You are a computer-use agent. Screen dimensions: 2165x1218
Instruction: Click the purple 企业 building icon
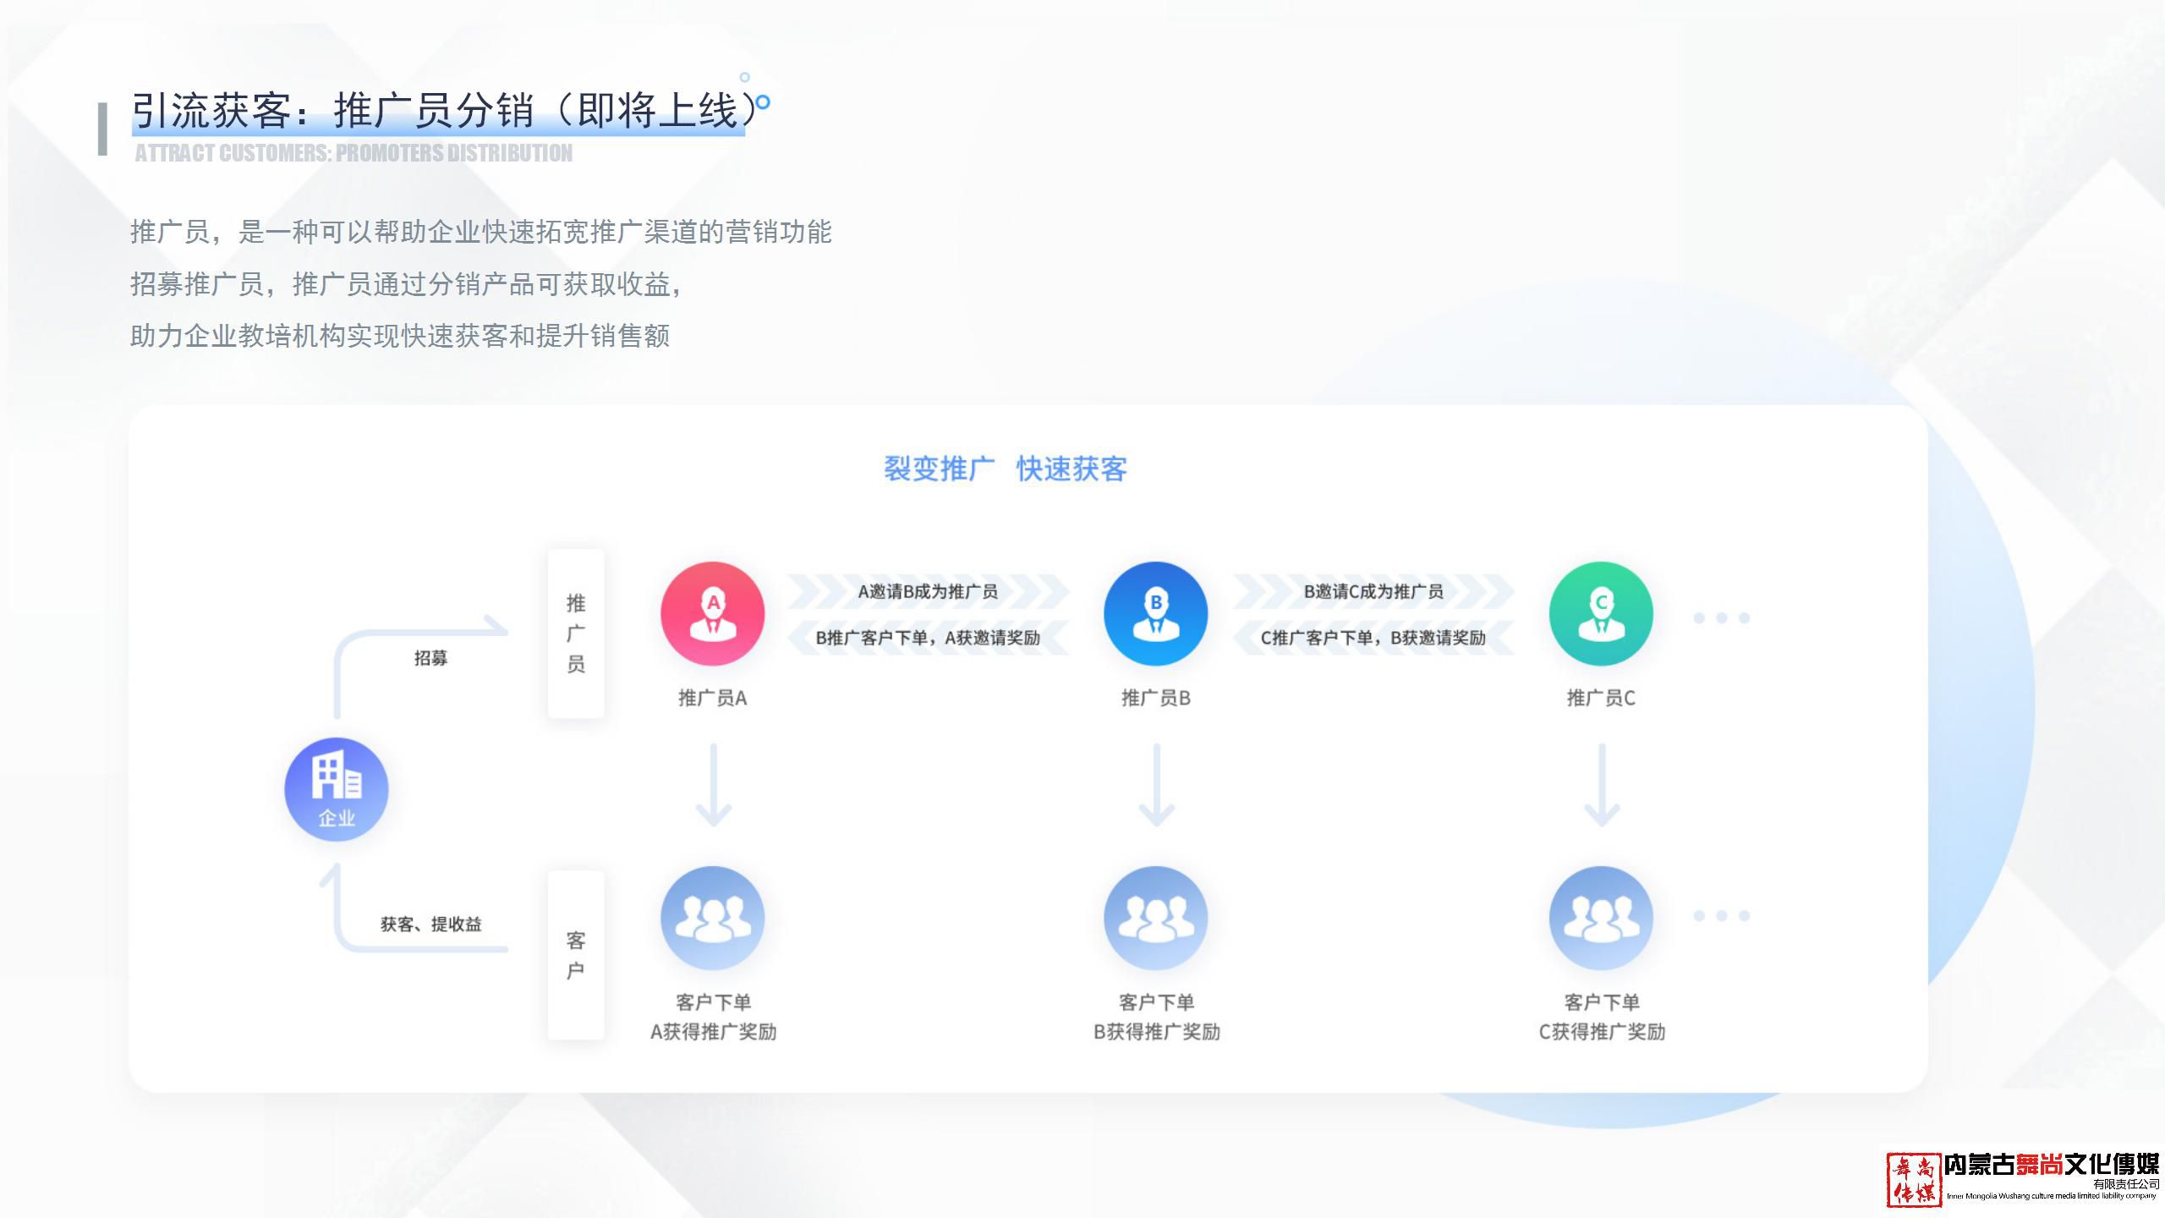[x=335, y=788]
